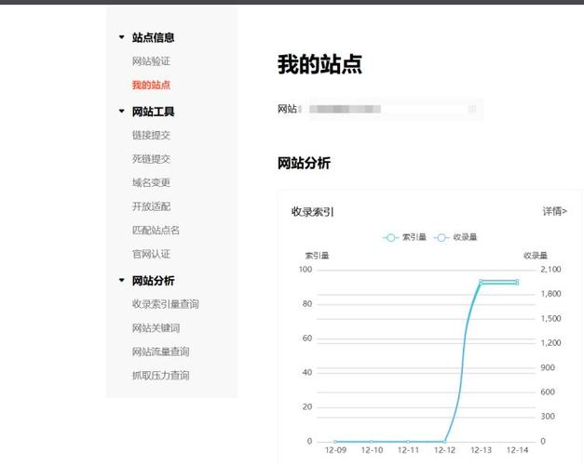Collapse the 网站分析 sidebar section arrow
Screen dimensions: 584x465
[x=121, y=280]
